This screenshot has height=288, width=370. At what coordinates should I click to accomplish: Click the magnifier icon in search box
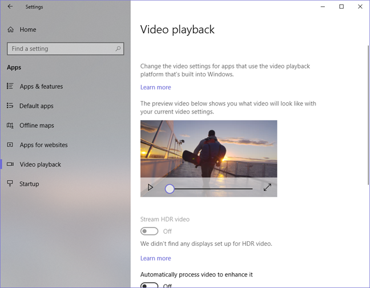click(x=118, y=48)
